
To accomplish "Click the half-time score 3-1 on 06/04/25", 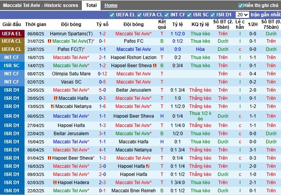I will 253,150.
